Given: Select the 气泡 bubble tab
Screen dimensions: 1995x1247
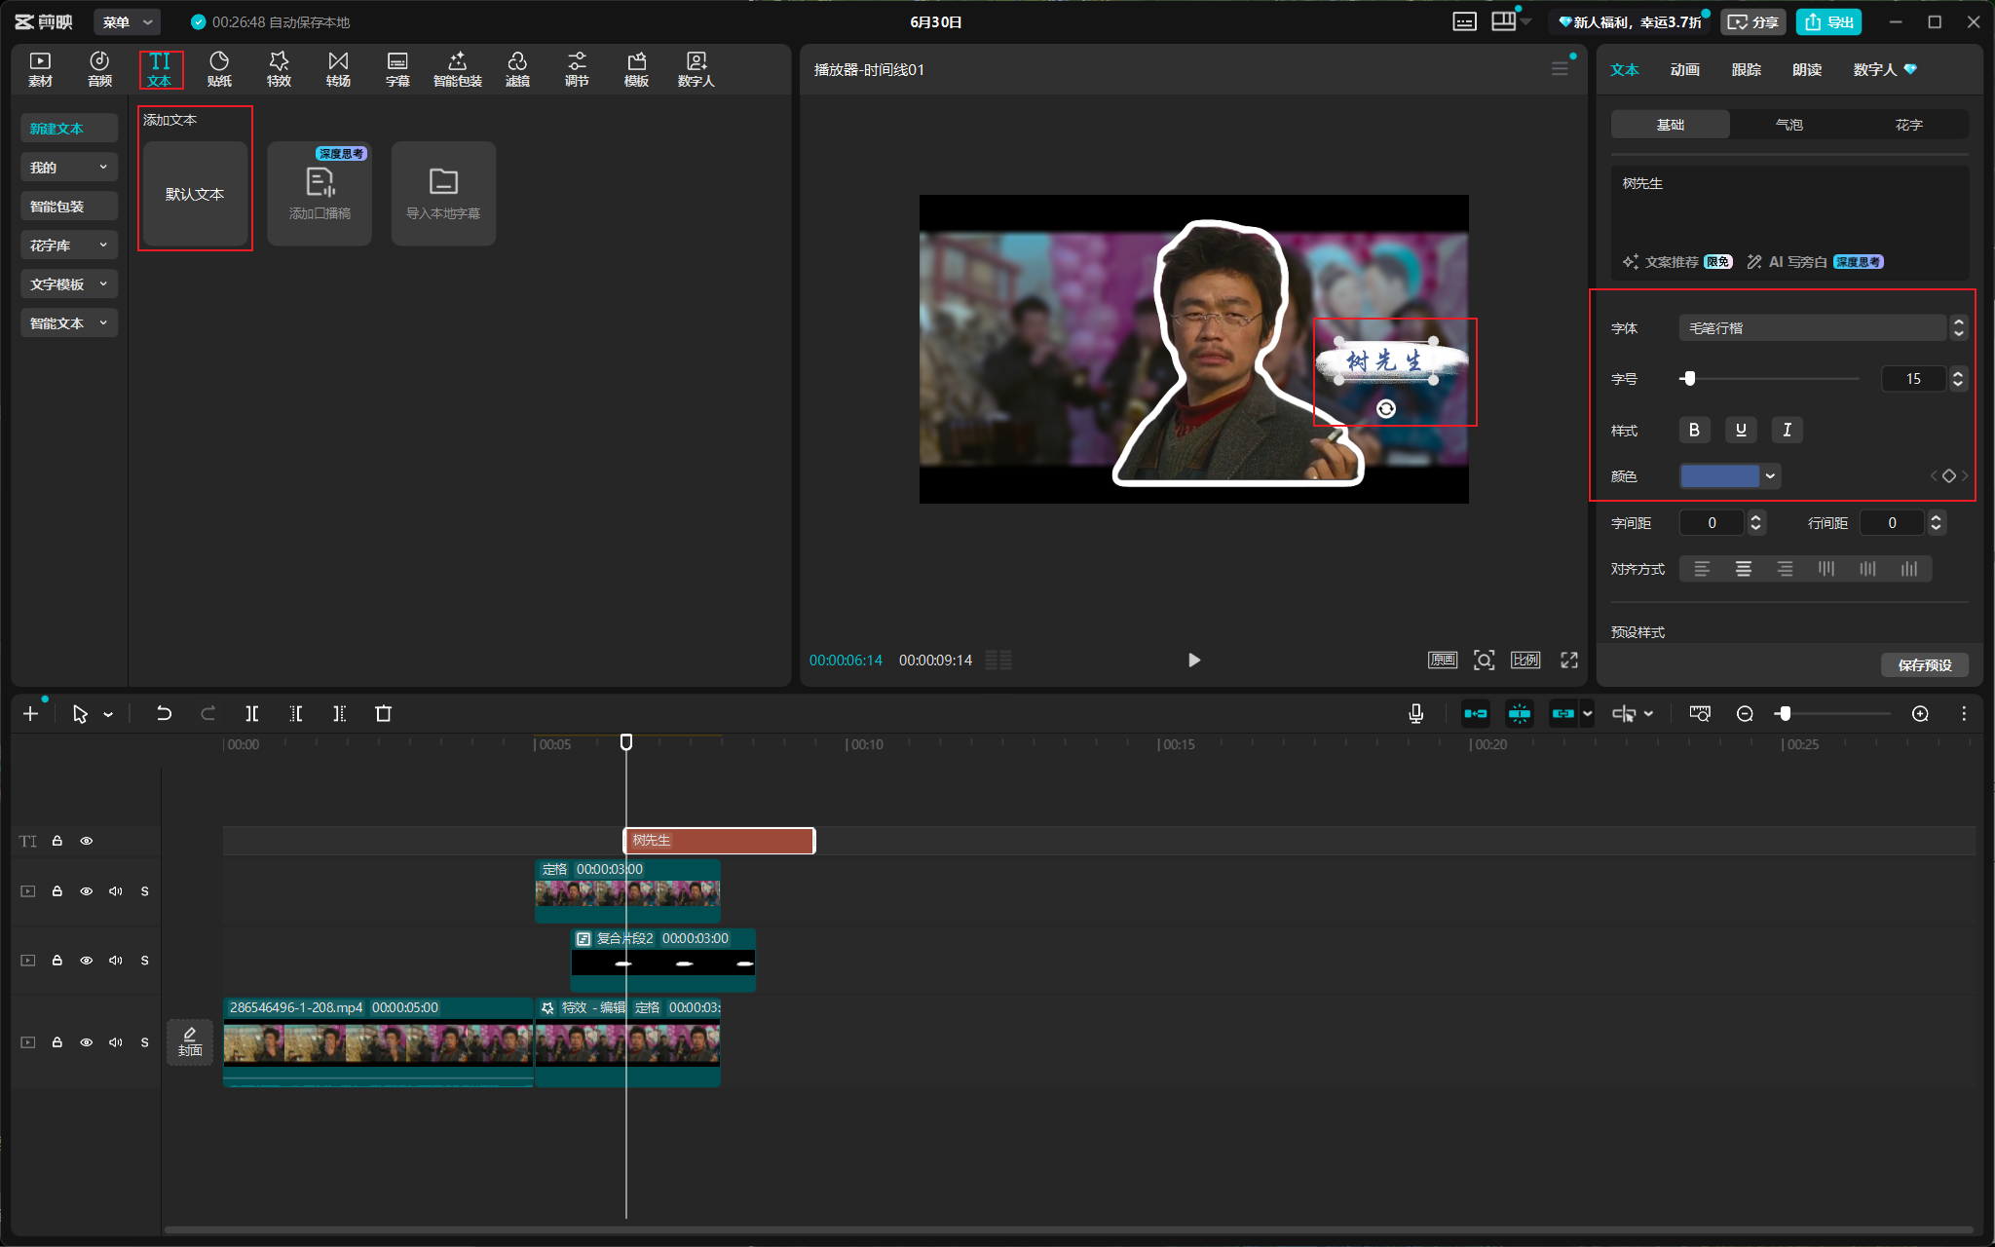Looking at the screenshot, I should 1789,125.
